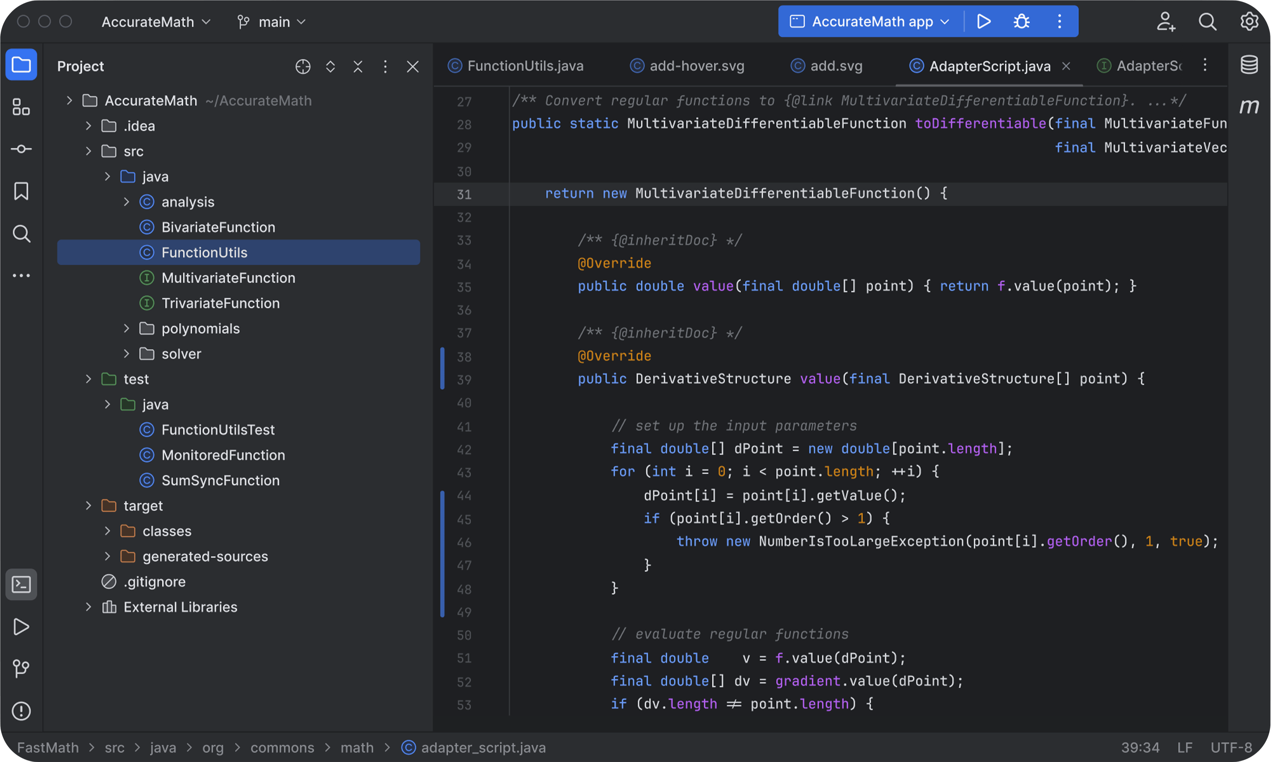
Task: Open the Database tool window
Action: pyautogui.click(x=1249, y=65)
